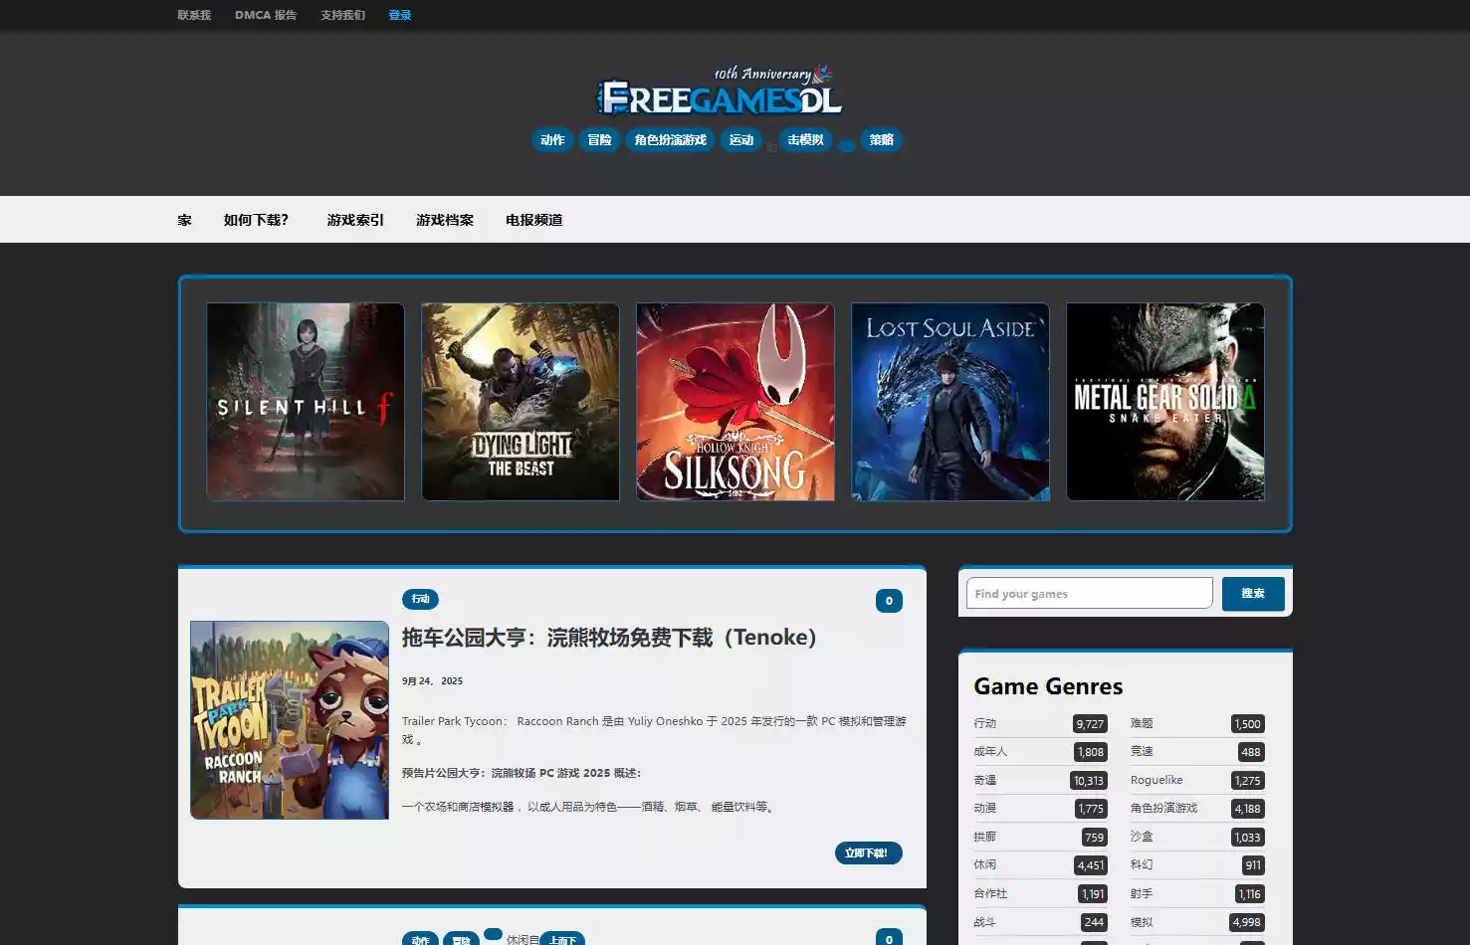Open the DMCA 报告 link
Screen dimensions: 1470x945
pyautogui.click(x=266, y=15)
